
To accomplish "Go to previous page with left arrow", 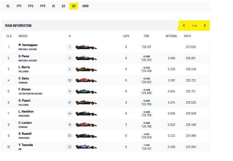I will (x=184, y=26).
